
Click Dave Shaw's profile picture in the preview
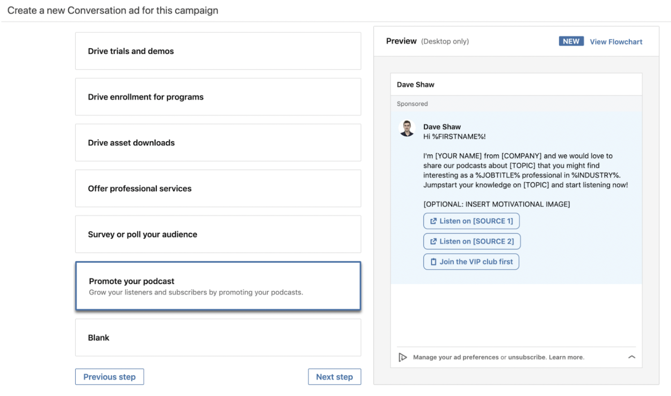click(407, 128)
